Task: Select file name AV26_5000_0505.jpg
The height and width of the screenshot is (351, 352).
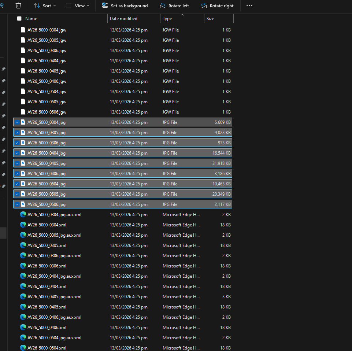Action: click(47, 194)
